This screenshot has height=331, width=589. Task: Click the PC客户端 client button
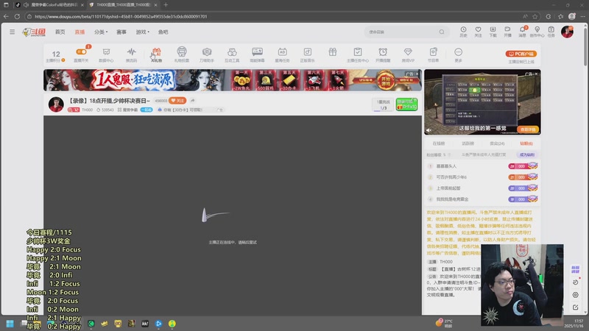(521, 54)
